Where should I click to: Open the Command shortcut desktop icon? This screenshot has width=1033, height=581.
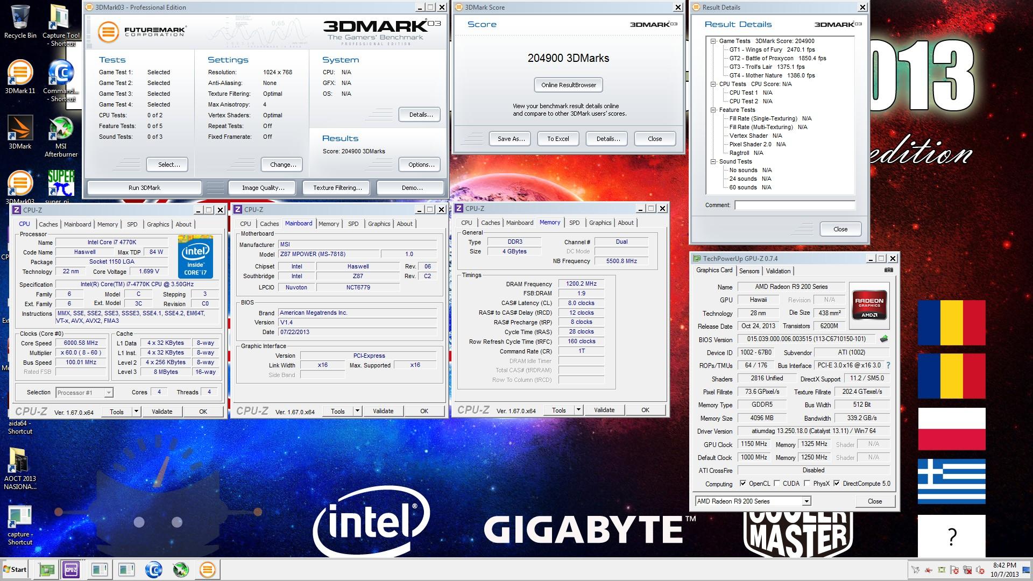pos(61,80)
